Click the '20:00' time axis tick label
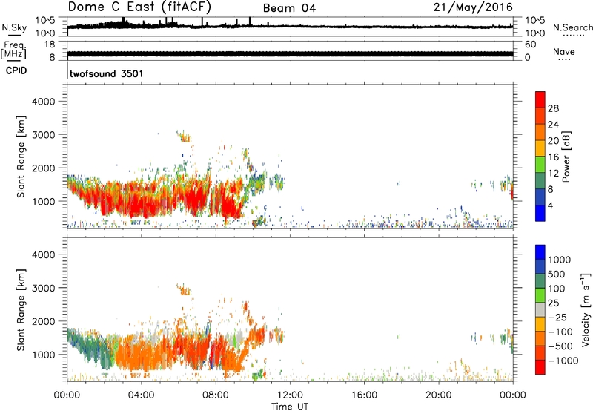 tap(439, 395)
